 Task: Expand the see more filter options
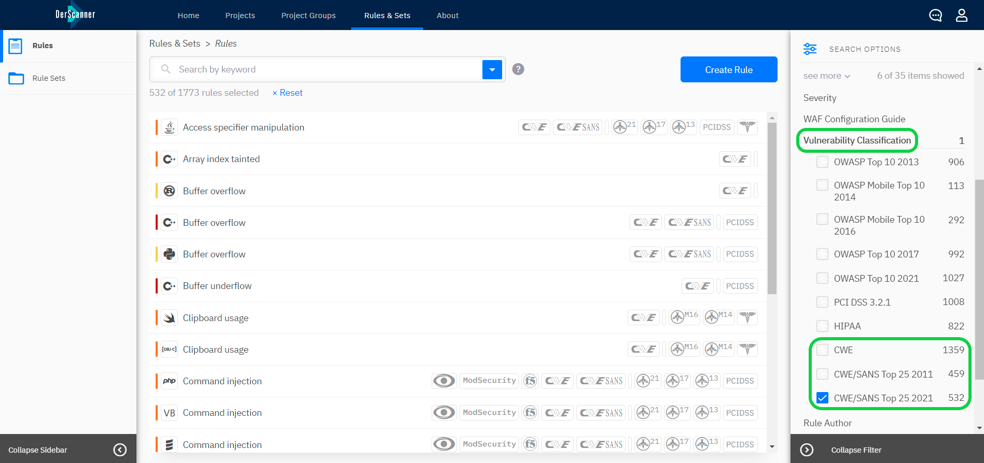[x=827, y=76]
